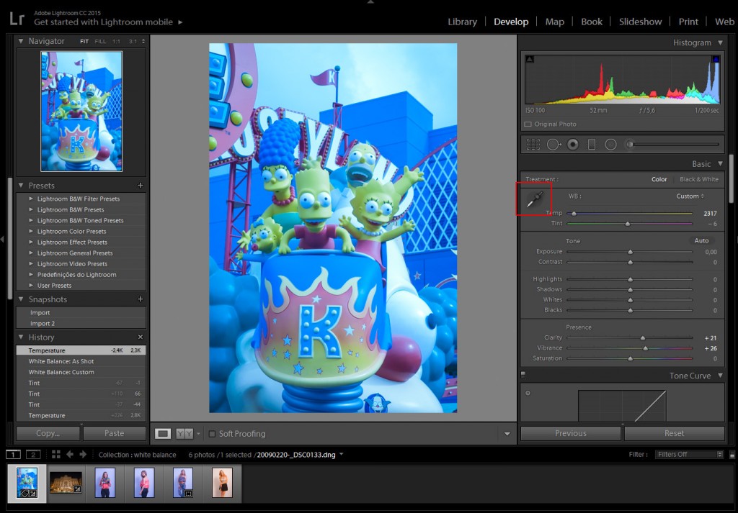
Task: Clear History panel with the X icon
Action: pos(141,337)
